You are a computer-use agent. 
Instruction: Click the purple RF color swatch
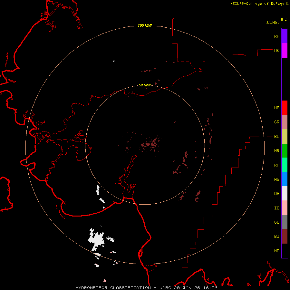click(285, 36)
